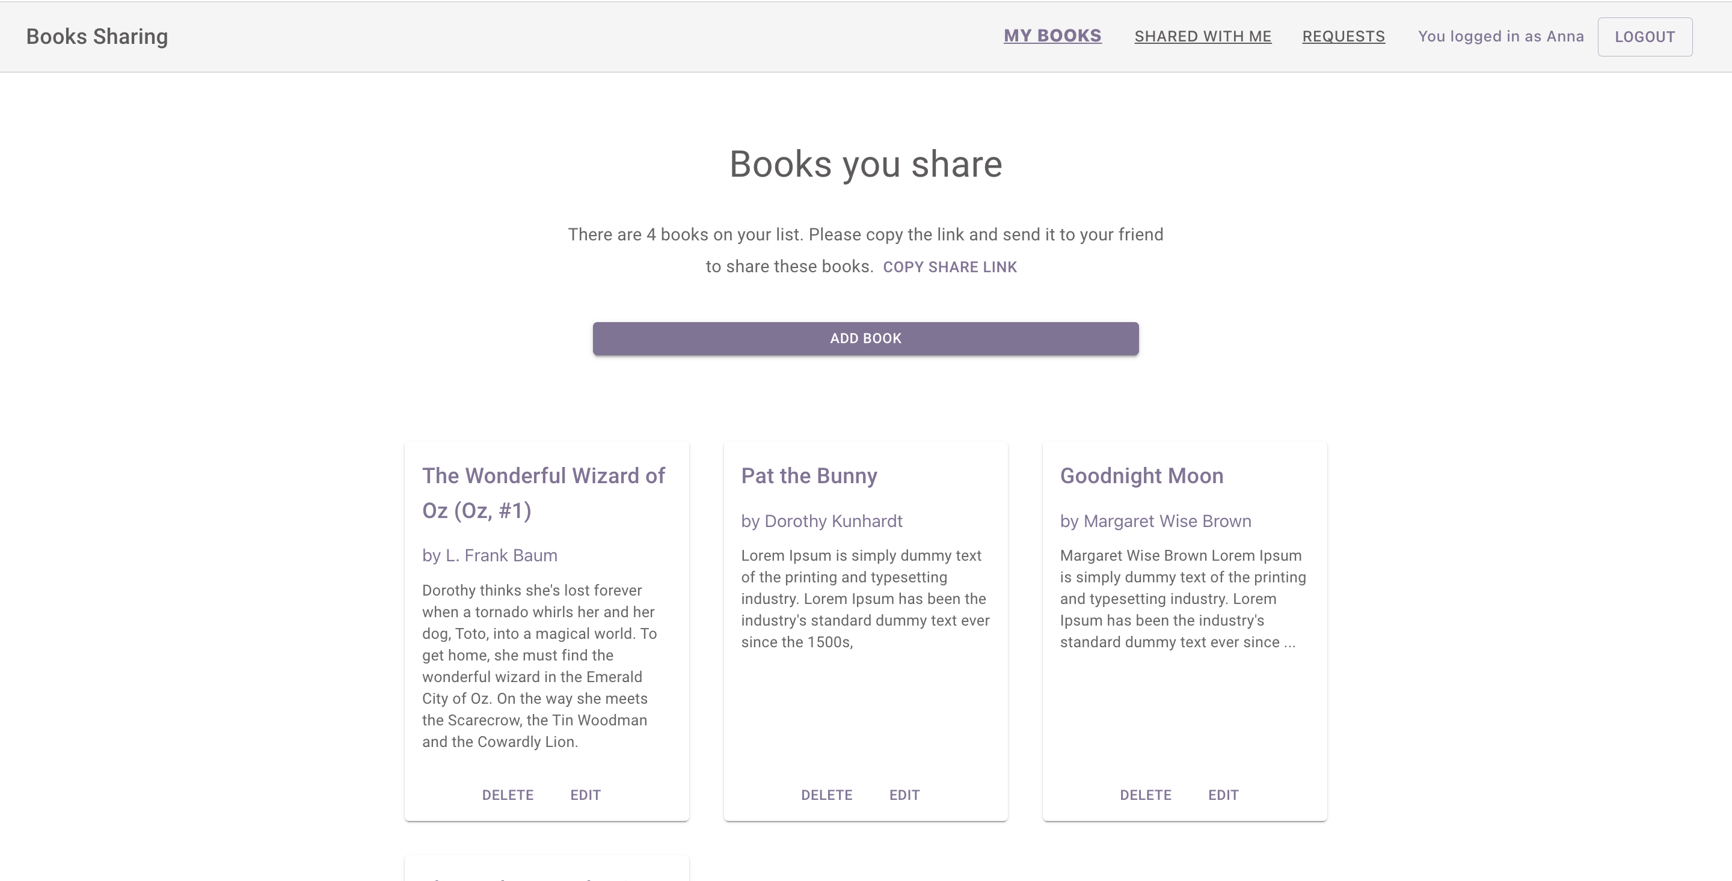Delete the Pat the Bunny book
This screenshot has height=881, width=1732.
(x=826, y=795)
